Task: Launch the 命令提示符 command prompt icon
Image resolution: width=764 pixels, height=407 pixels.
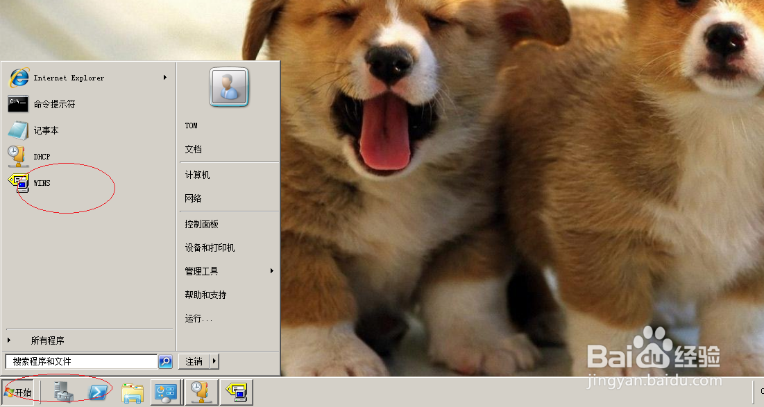Action: (18, 104)
